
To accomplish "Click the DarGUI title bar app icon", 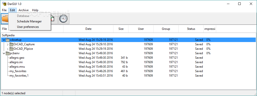I will tap(4, 4).
